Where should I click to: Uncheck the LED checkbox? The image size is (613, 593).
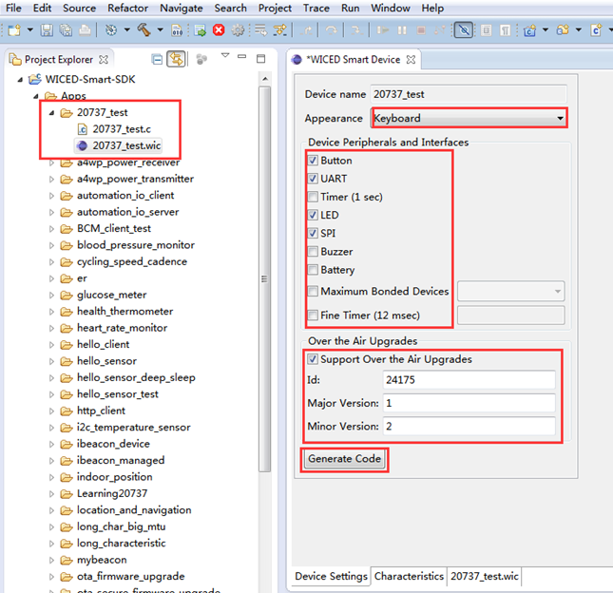(x=313, y=215)
